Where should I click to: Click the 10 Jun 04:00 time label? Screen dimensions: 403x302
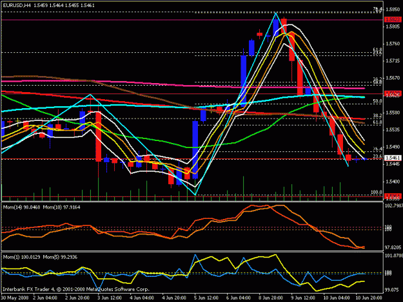(336, 298)
